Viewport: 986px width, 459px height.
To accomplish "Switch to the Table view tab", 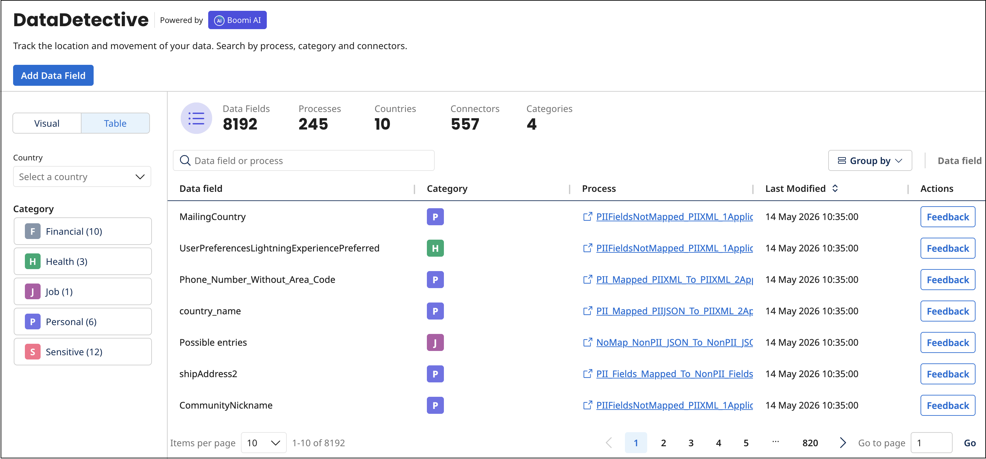I will click(x=115, y=123).
